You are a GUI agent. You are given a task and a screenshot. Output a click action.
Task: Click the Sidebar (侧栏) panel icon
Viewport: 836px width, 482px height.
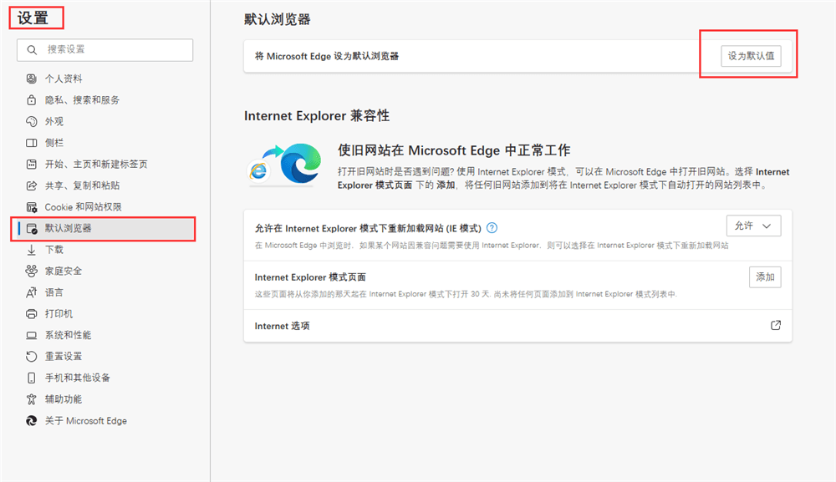pyautogui.click(x=32, y=143)
